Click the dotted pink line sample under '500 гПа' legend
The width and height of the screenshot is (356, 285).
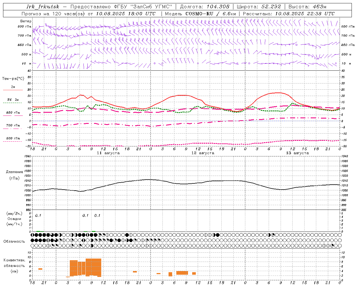(x=12, y=141)
